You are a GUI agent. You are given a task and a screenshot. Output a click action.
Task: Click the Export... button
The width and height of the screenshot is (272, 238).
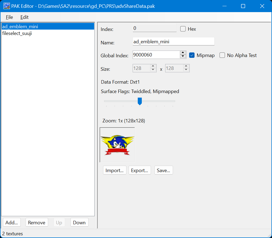pyautogui.click(x=140, y=170)
